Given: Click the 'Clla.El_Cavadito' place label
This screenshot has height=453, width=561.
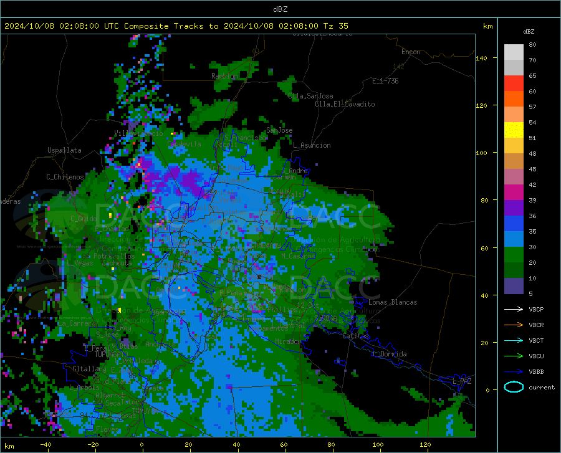Looking at the screenshot, I should click(345, 104).
